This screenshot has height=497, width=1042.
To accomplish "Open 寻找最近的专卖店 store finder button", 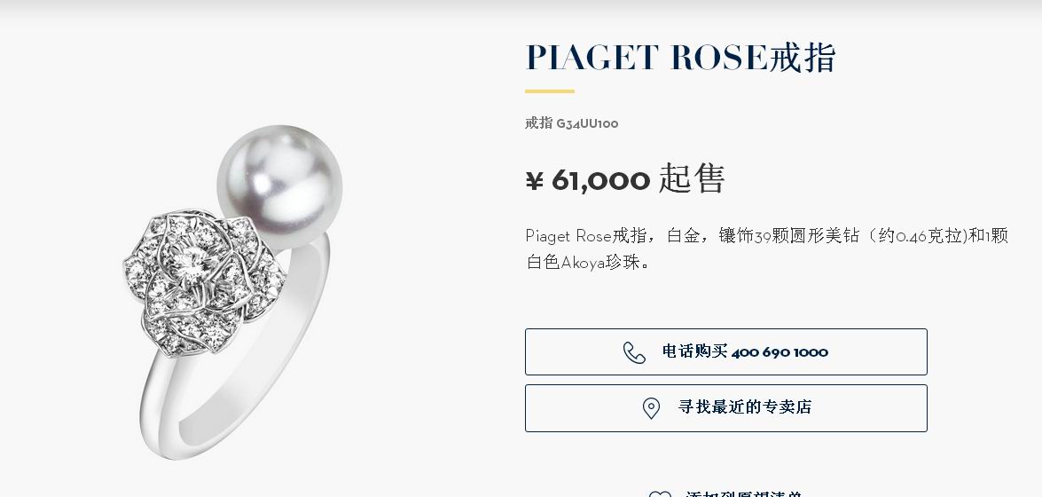I will (725, 408).
